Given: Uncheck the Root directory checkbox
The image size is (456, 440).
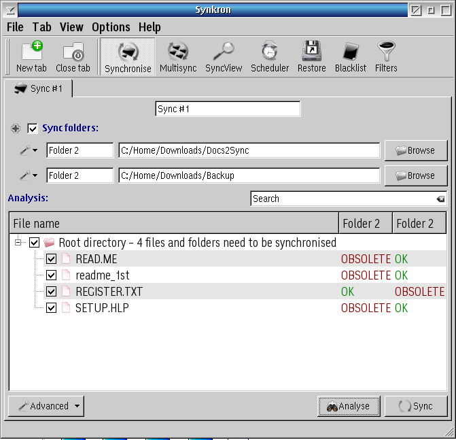Looking at the screenshot, I should [34, 242].
